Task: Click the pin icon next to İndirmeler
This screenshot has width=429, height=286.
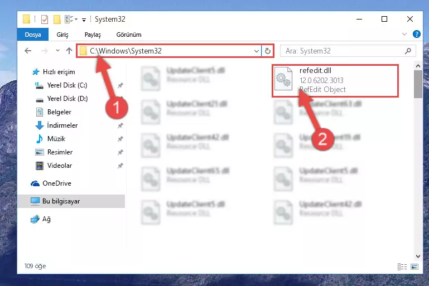Action: tap(120, 126)
